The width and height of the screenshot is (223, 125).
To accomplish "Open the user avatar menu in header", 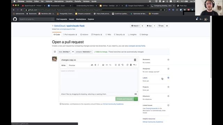I will pos(206,19).
